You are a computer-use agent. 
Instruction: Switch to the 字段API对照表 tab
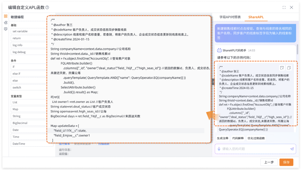point(230,17)
